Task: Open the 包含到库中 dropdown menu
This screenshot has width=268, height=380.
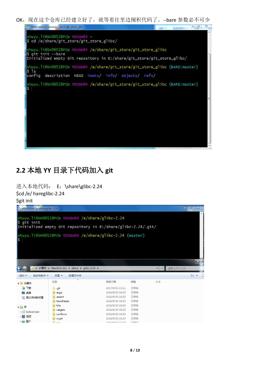Action: 41,275
